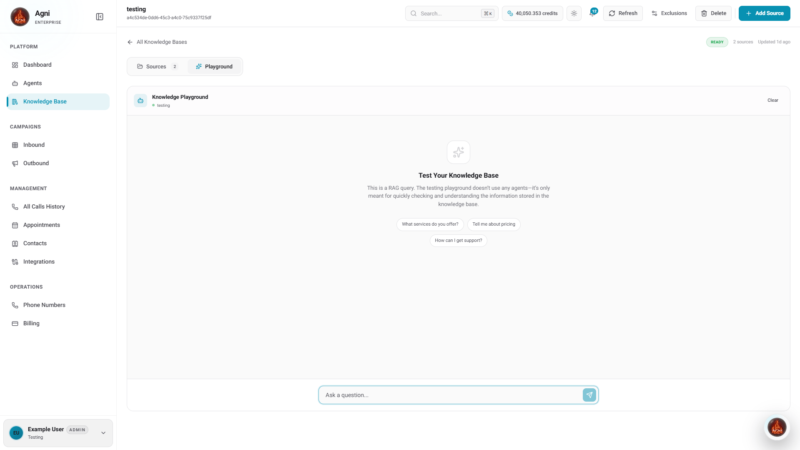Open the Agents page

58,83
